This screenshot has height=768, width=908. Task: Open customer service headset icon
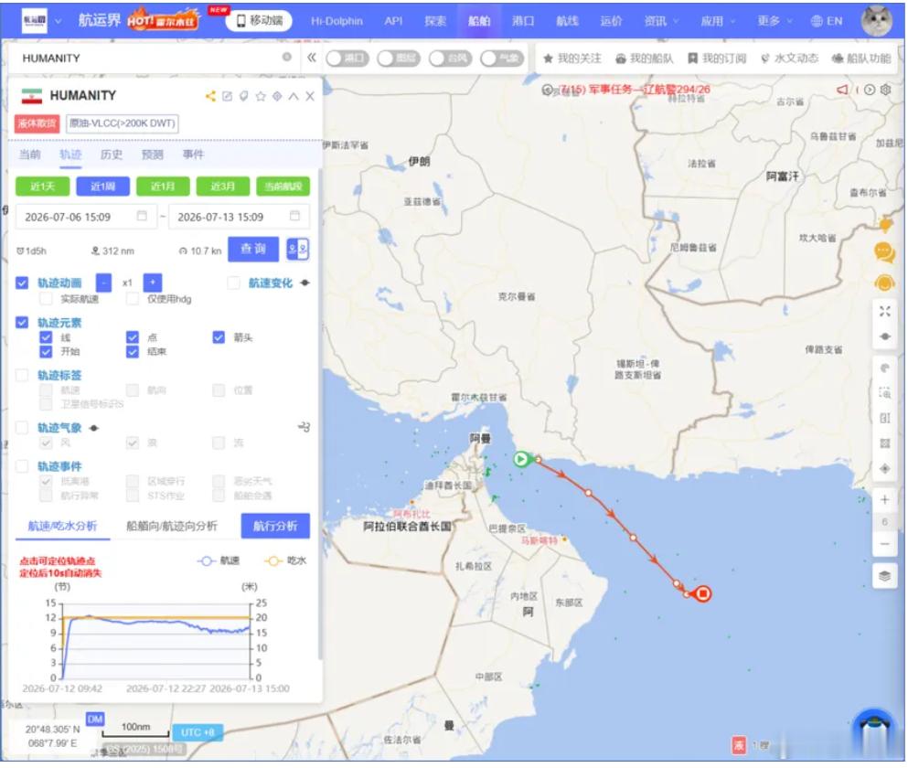884,283
